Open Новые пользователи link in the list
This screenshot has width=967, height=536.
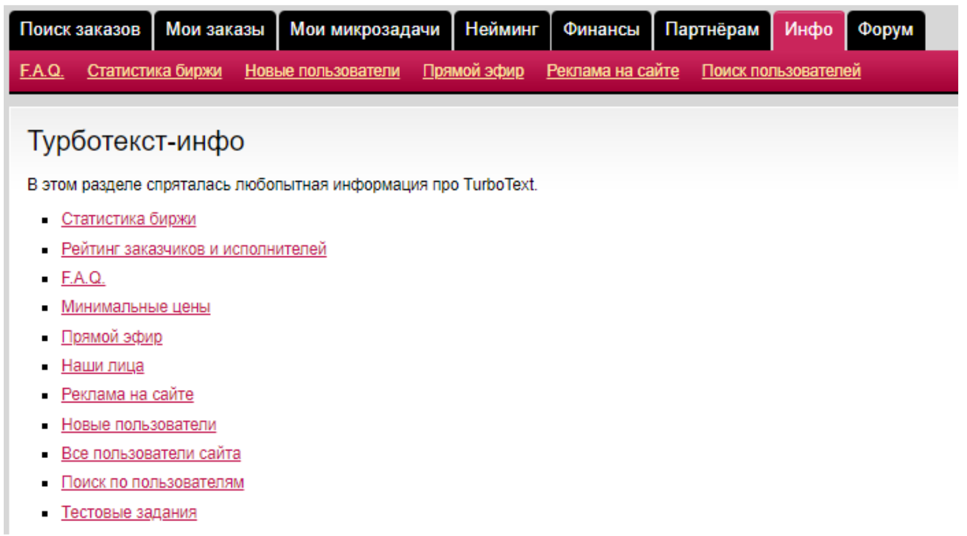point(138,424)
